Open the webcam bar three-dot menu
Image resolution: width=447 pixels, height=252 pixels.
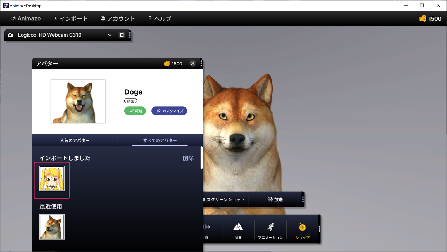tap(130, 35)
